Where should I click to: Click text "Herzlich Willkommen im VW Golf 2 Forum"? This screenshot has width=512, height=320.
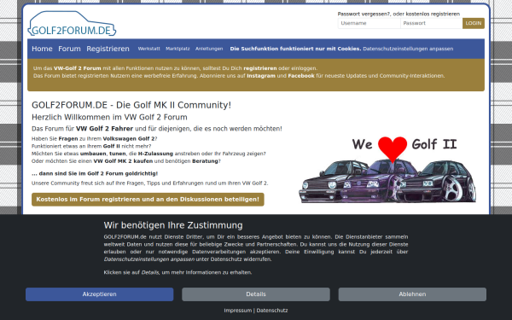[x=109, y=117]
